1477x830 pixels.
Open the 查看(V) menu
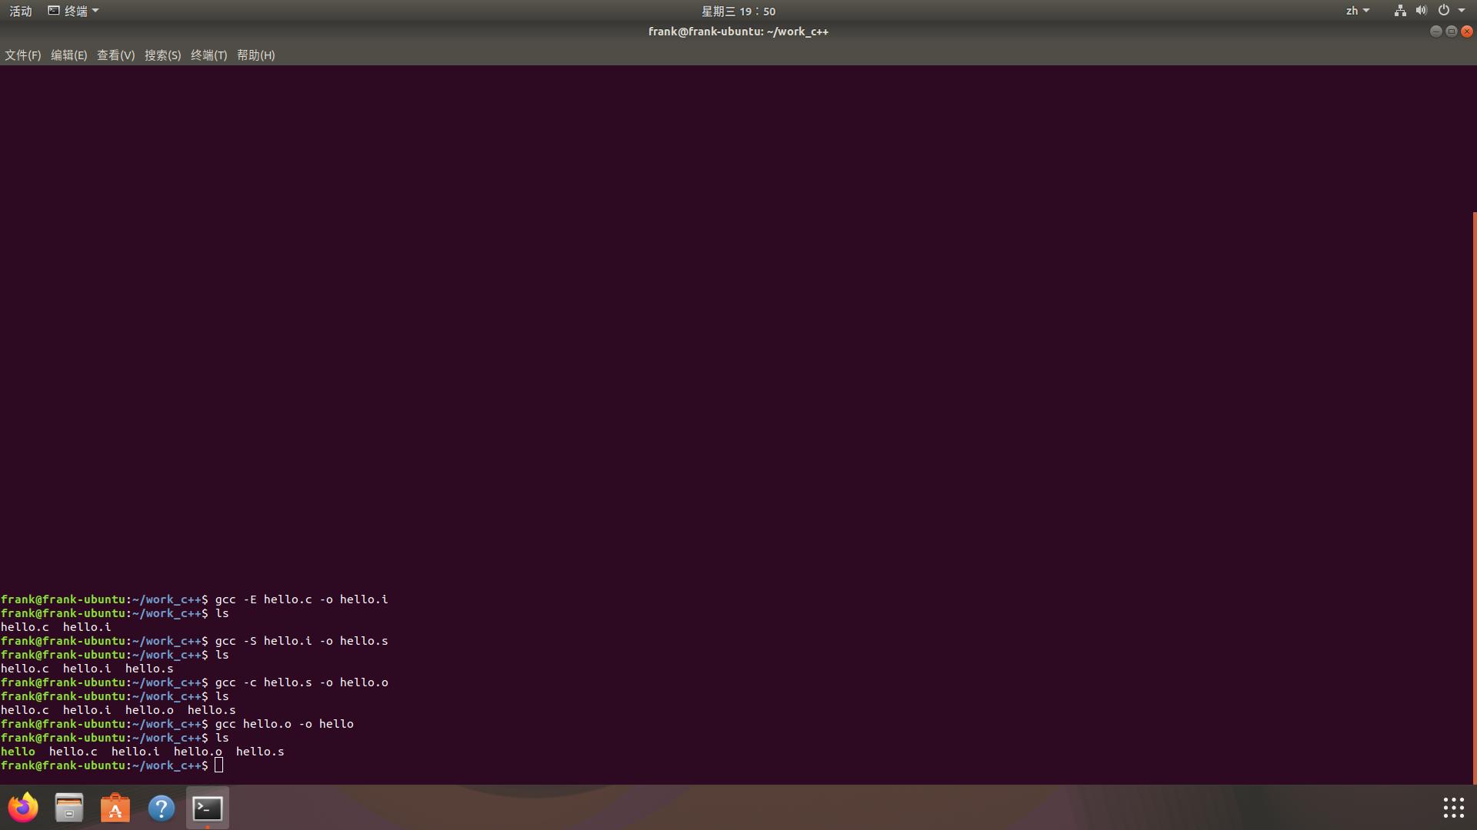pos(115,55)
